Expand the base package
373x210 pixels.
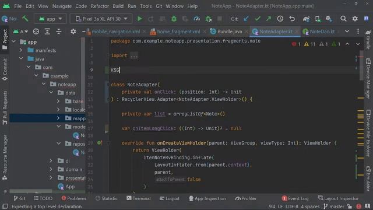[x=58, y=101]
